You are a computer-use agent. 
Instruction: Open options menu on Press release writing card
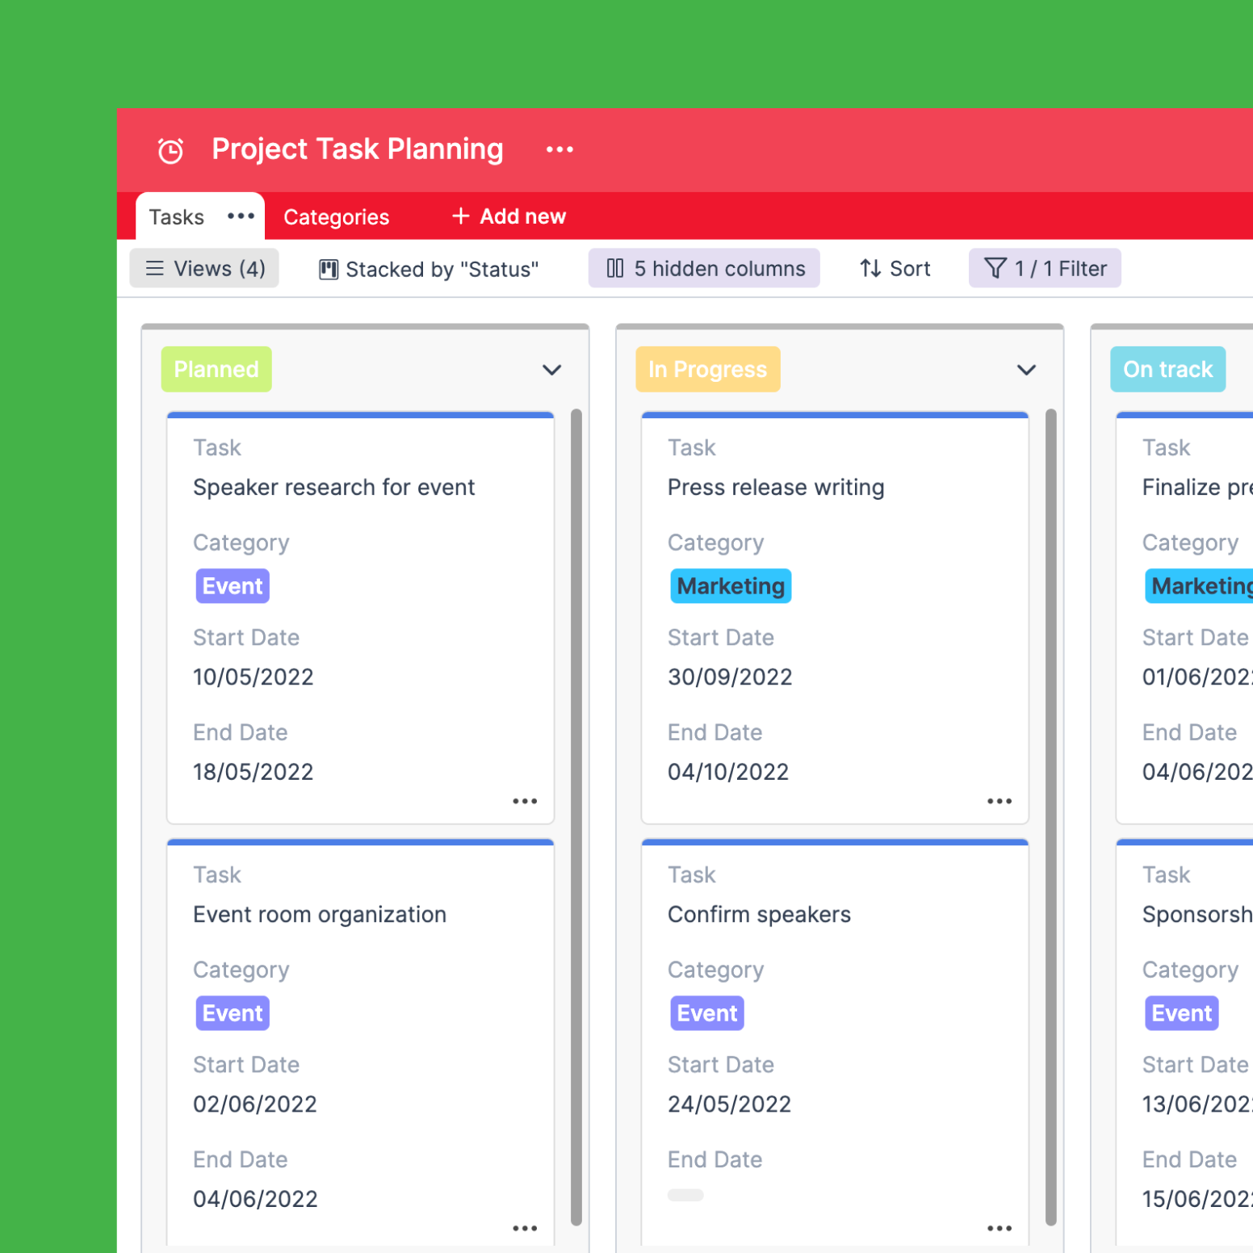click(x=999, y=800)
